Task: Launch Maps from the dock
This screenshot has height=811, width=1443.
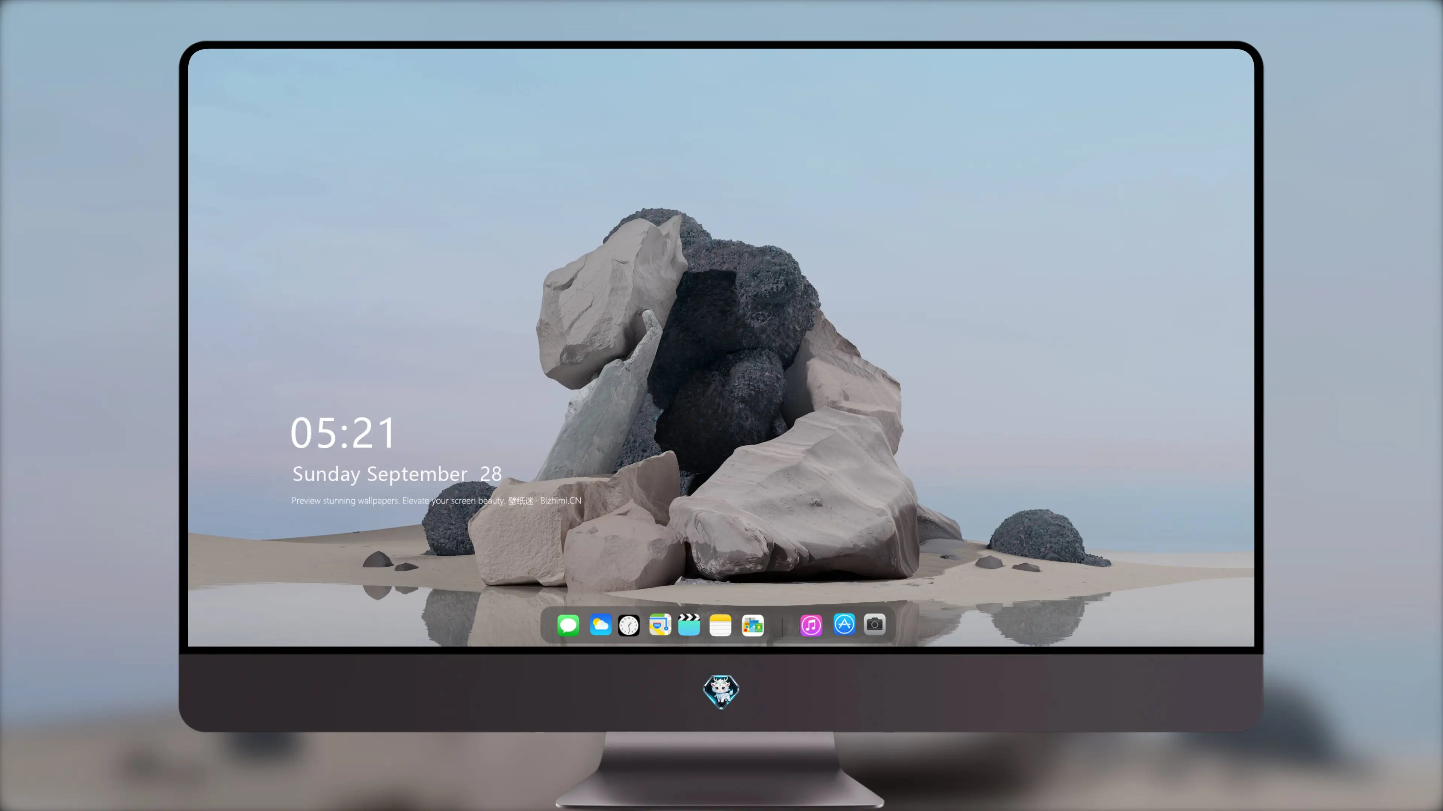Action: [660, 625]
